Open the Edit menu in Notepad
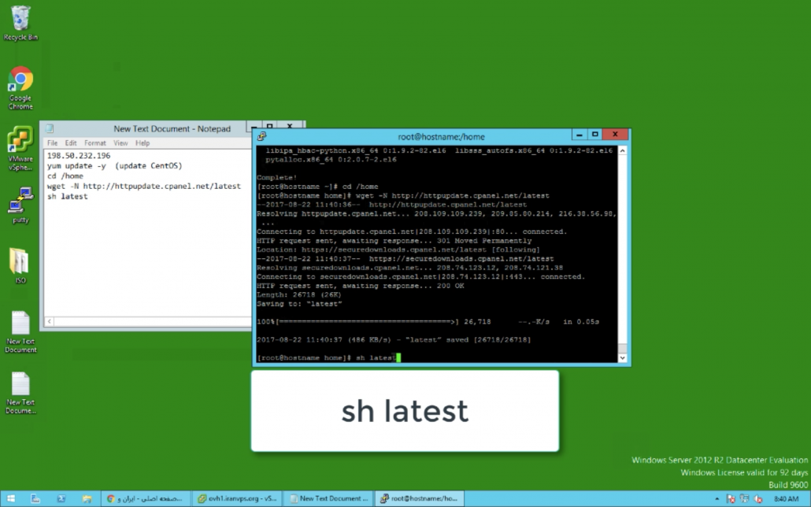 pos(71,143)
